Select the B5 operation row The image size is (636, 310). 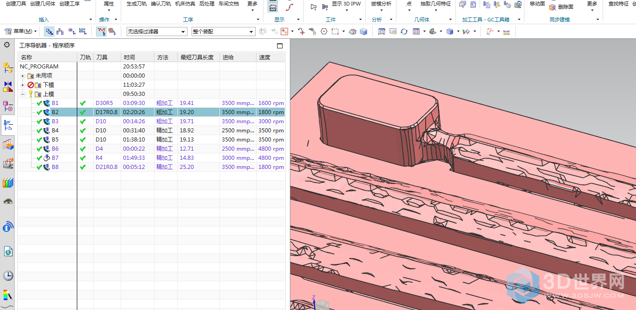tap(151, 140)
